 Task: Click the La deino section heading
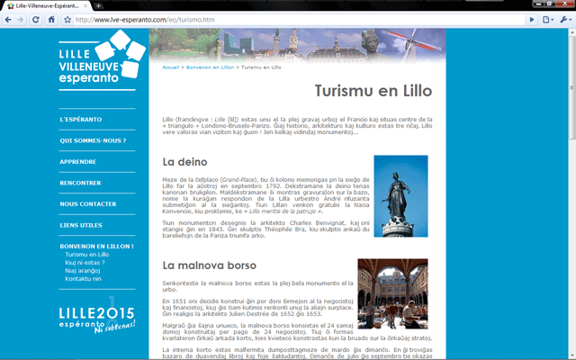tap(184, 162)
